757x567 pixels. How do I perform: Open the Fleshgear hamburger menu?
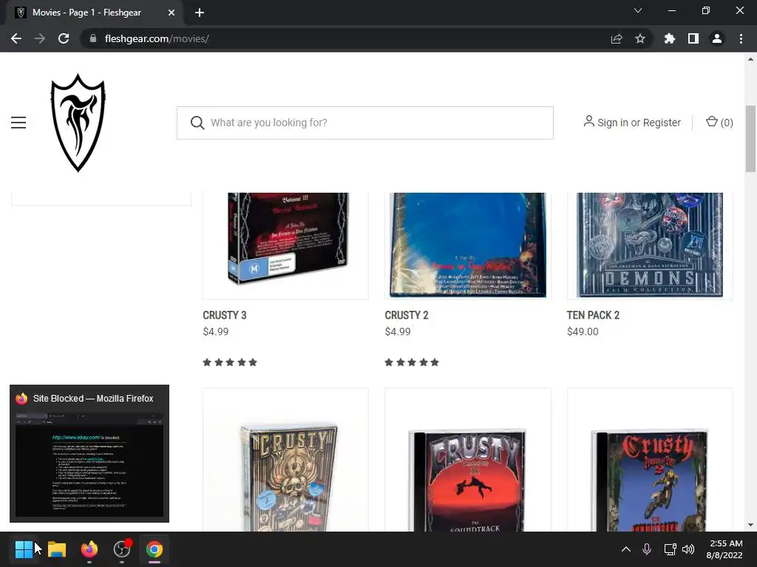pos(18,123)
